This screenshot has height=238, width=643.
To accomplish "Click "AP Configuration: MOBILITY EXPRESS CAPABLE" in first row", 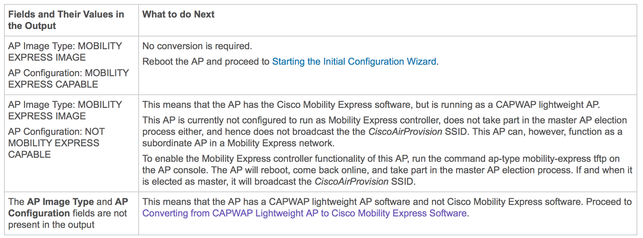I will [x=68, y=79].
